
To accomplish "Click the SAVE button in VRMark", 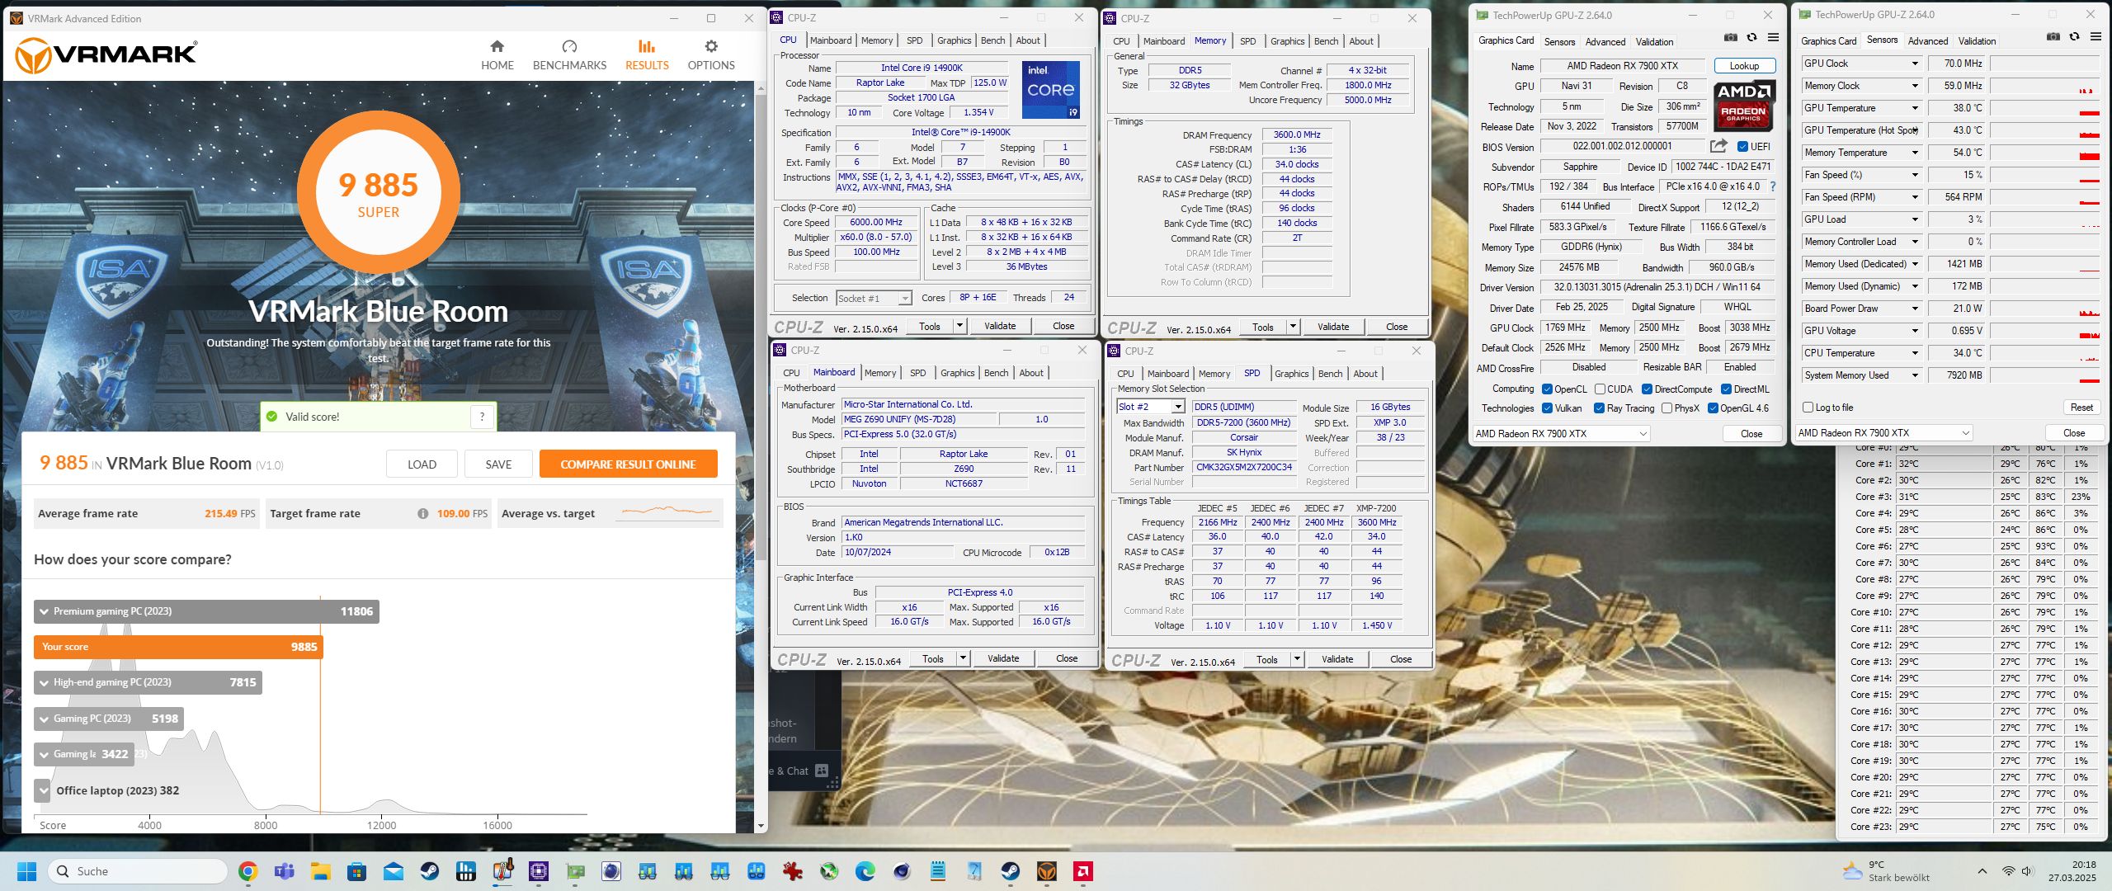I will point(498,464).
